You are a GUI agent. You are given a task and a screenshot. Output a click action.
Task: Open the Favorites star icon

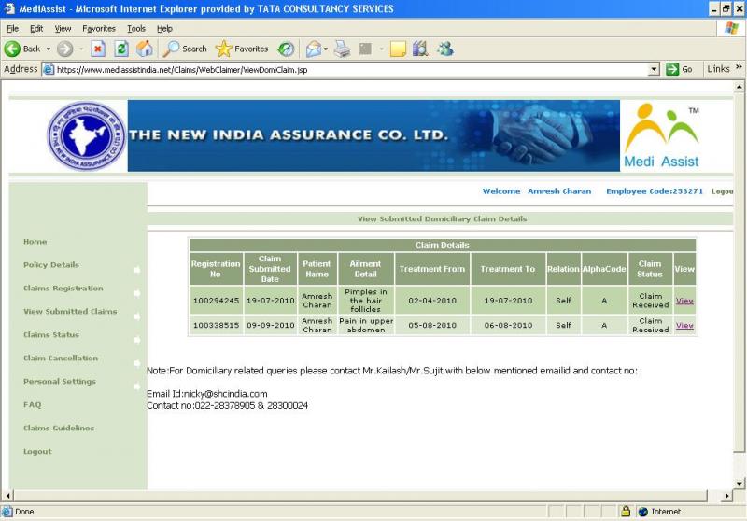[223, 49]
